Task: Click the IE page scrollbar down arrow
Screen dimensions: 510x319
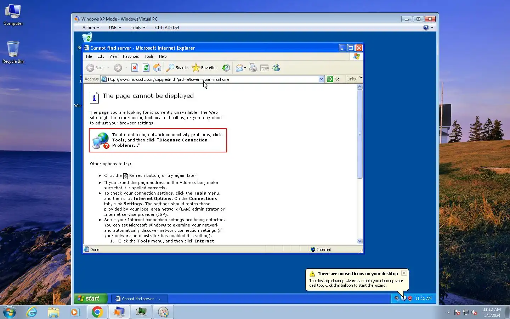Action: point(359,241)
